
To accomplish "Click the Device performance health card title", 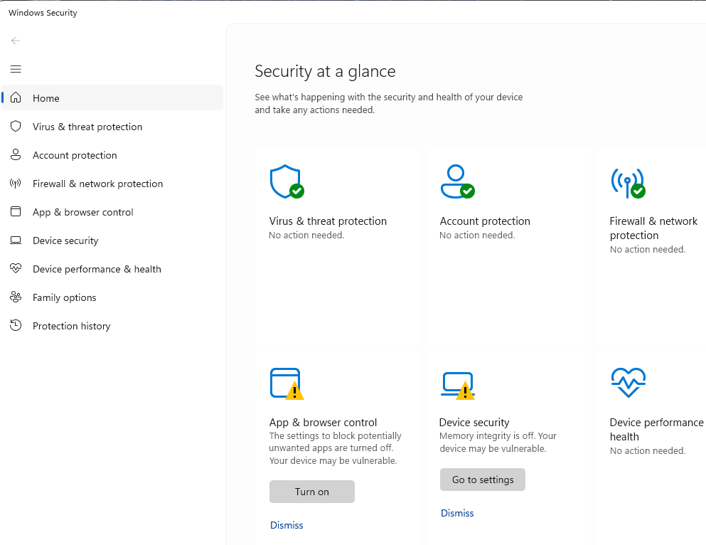I will point(656,429).
